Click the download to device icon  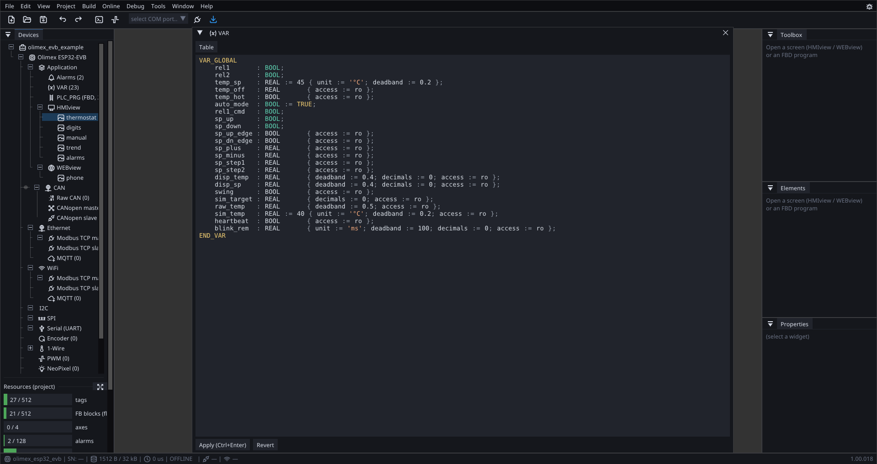[x=213, y=20]
